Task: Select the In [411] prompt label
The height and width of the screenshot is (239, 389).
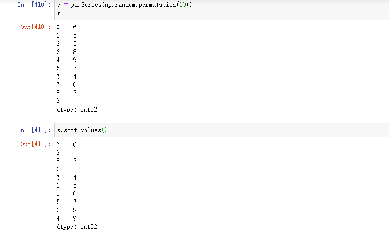Action: pyautogui.click(x=34, y=130)
